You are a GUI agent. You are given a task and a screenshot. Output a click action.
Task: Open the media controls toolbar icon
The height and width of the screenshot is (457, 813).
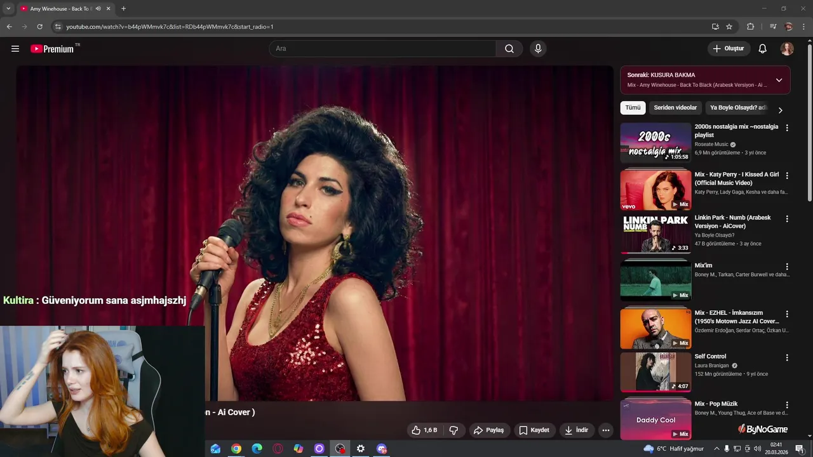[x=773, y=27]
